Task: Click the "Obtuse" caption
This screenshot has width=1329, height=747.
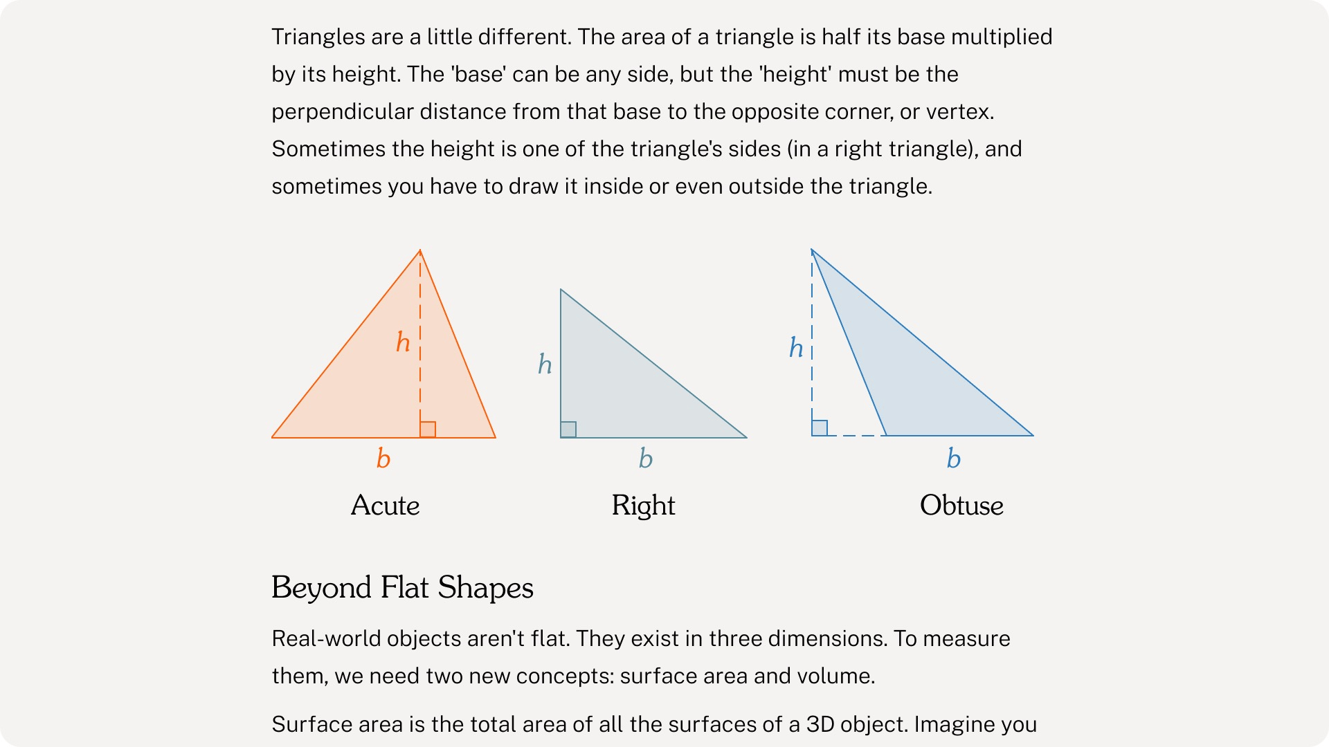Action: (x=961, y=506)
